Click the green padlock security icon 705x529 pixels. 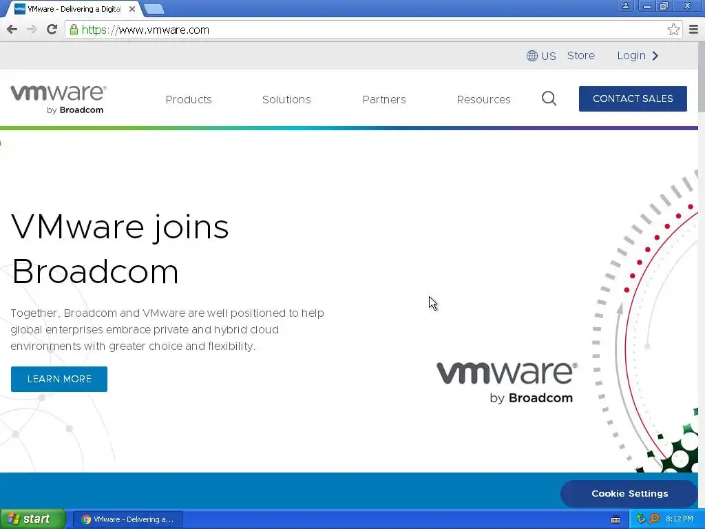click(74, 30)
